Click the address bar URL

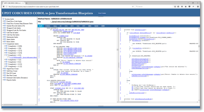[34, 7]
